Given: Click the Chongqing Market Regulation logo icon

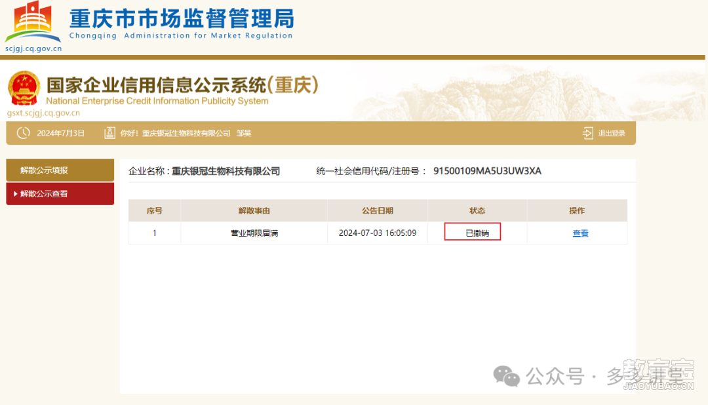Looking at the screenshot, I should point(33,22).
